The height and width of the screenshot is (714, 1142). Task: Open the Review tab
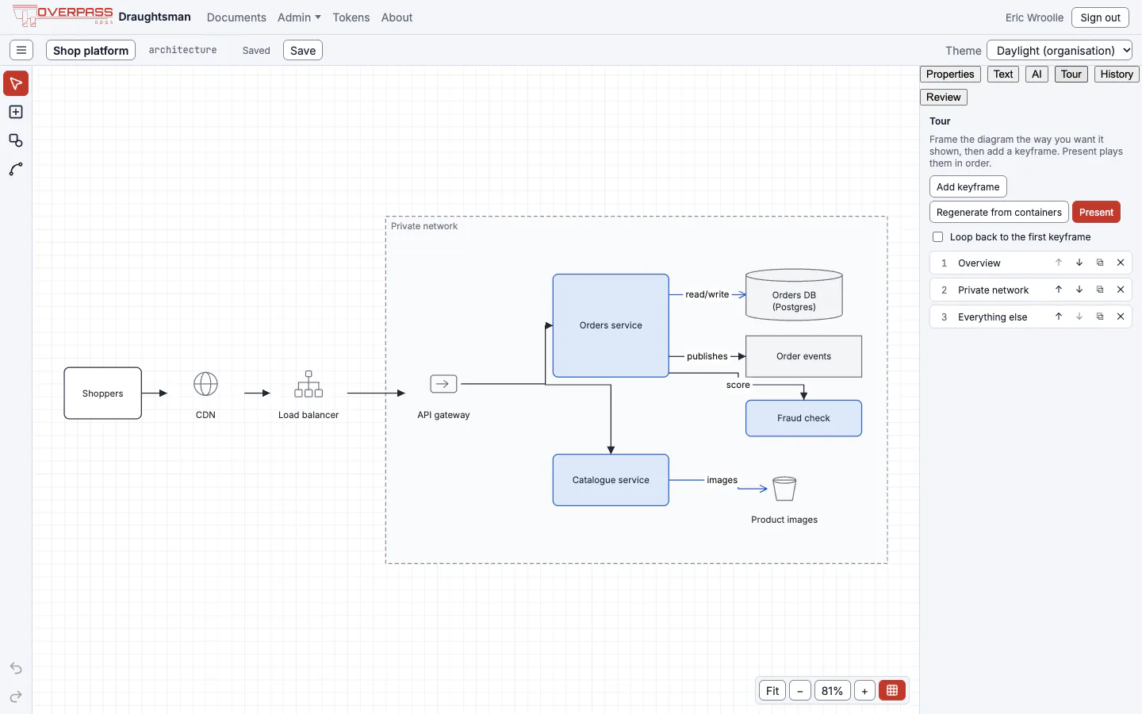point(944,97)
